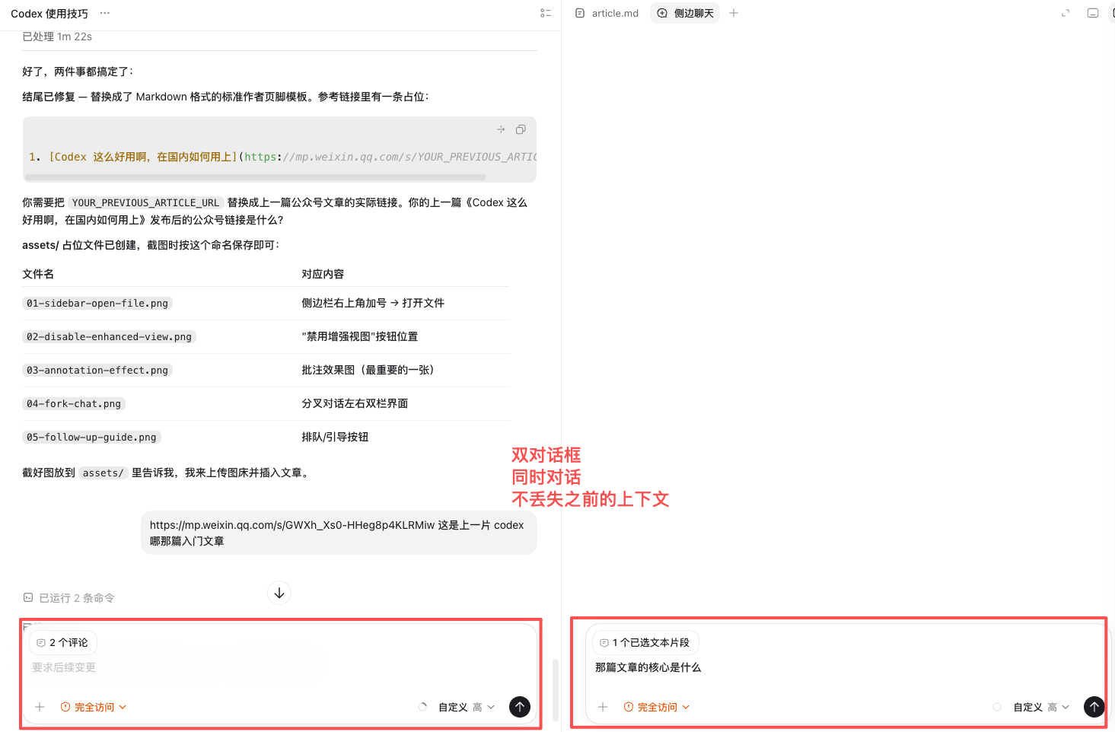Select the 01-sidebar-open-file.png filename
The height and width of the screenshot is (732, 1115).
(x=97, y=303)
